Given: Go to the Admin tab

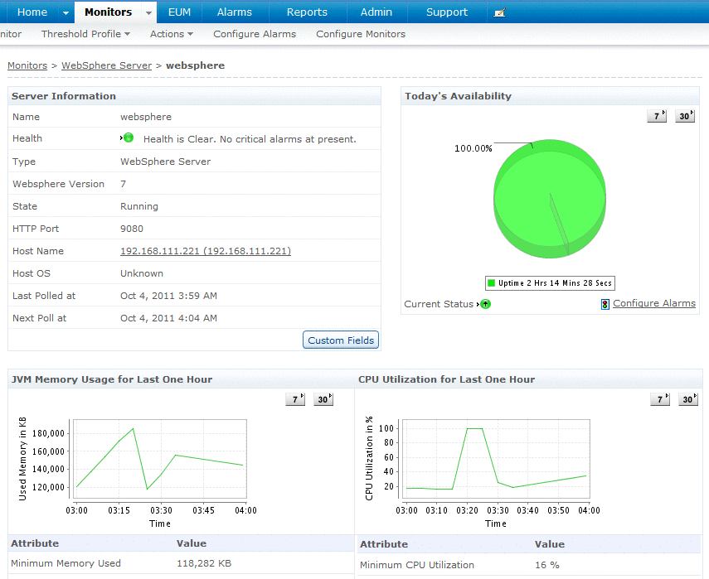Looking at the screenshot, I should [376, 12].
